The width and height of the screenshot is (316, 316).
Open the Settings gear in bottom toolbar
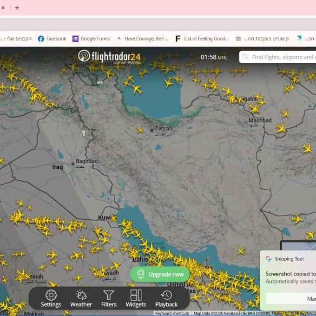[51, 298]
